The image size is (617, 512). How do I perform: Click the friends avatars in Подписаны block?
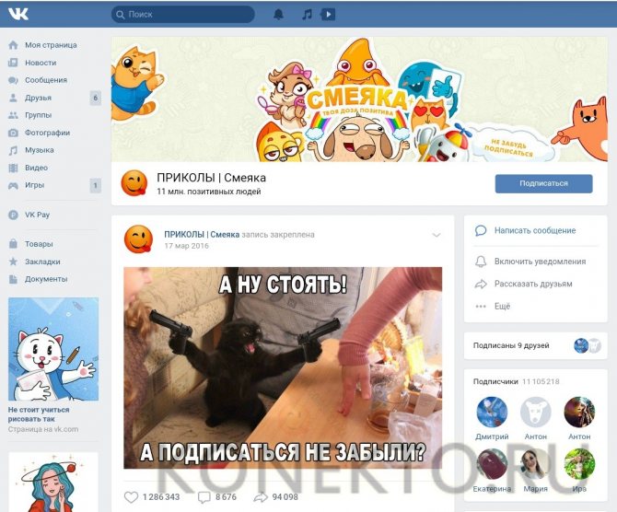588,345
